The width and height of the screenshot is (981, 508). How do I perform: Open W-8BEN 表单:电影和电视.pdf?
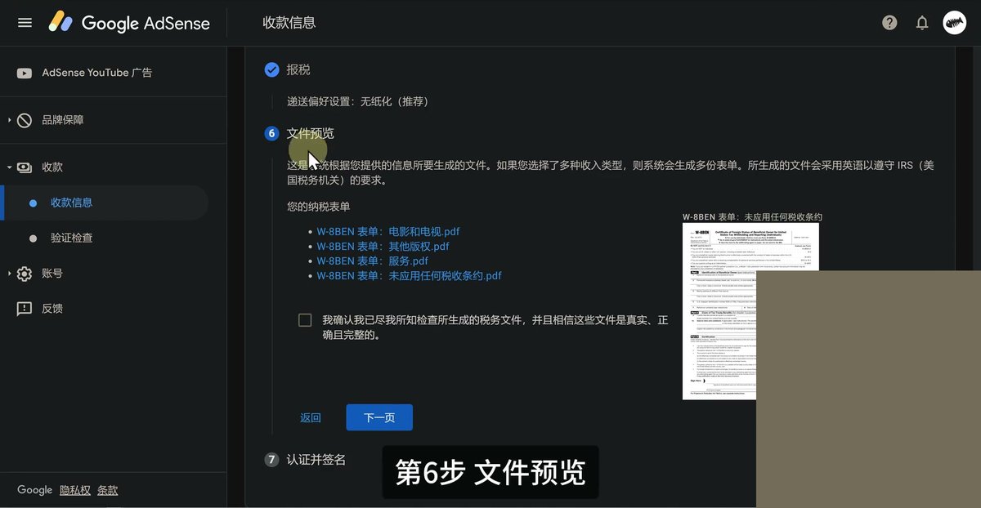(x=388, y=232)
